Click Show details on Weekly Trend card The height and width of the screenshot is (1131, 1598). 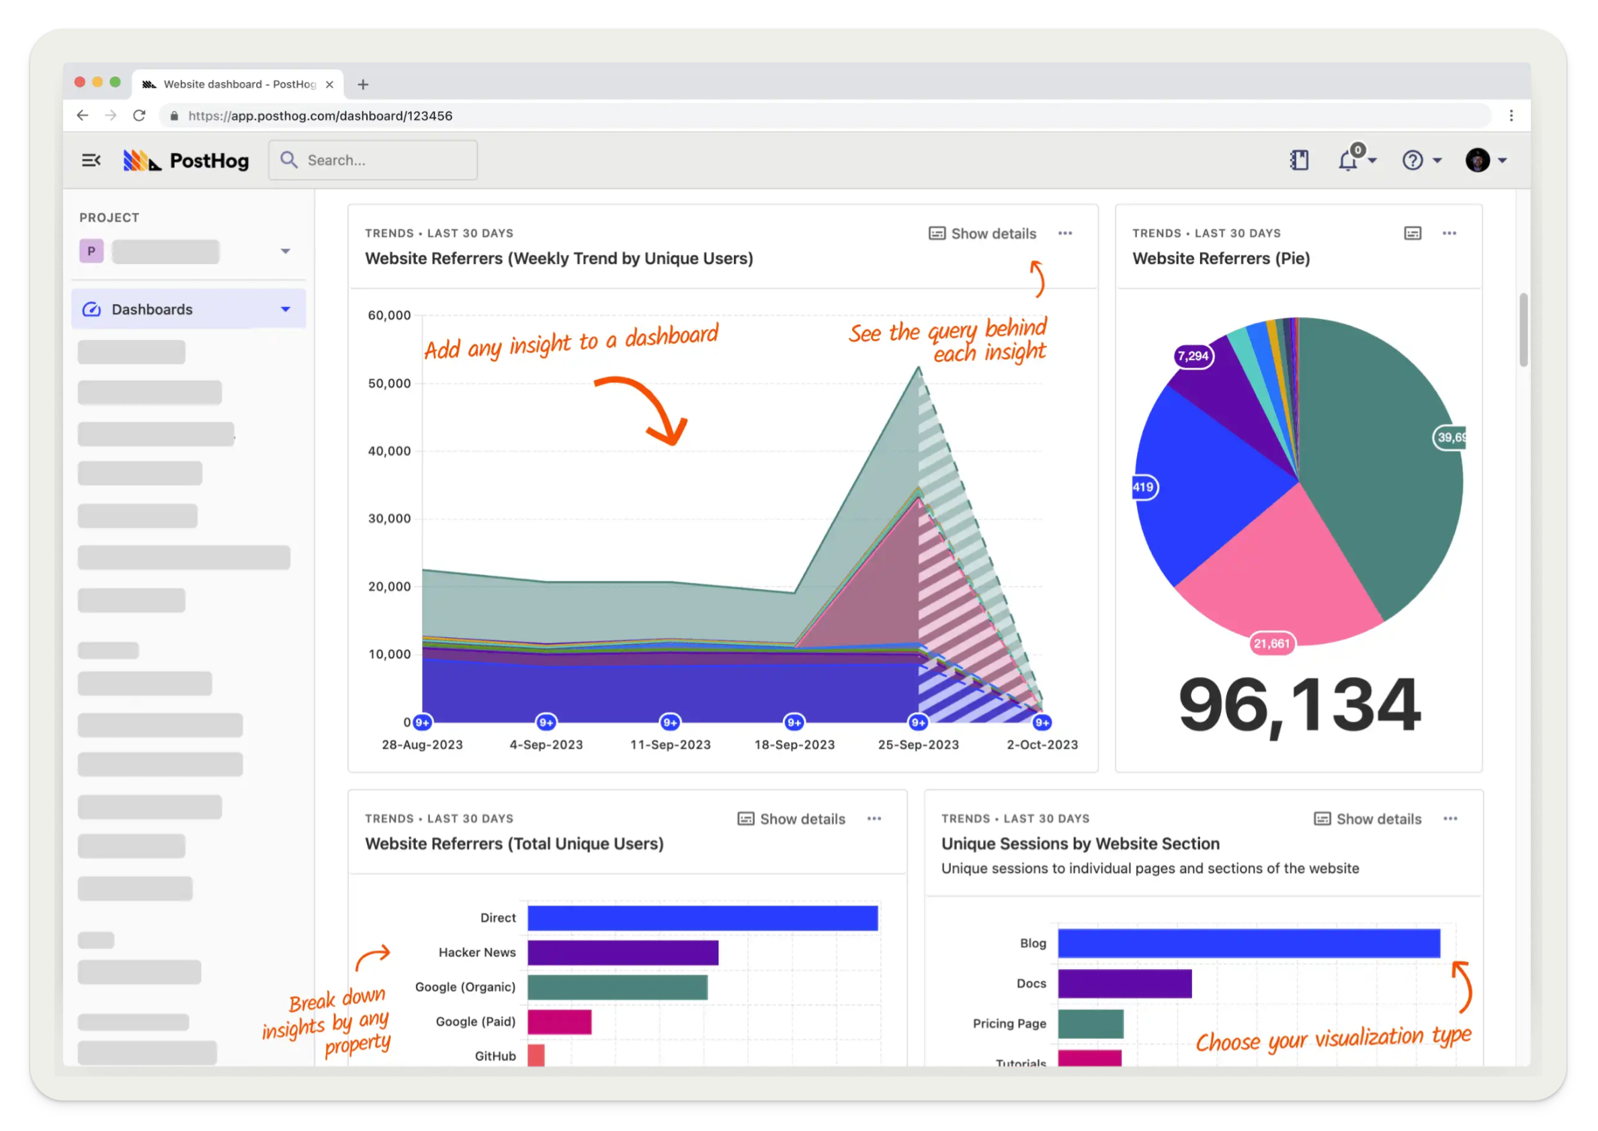982,233
